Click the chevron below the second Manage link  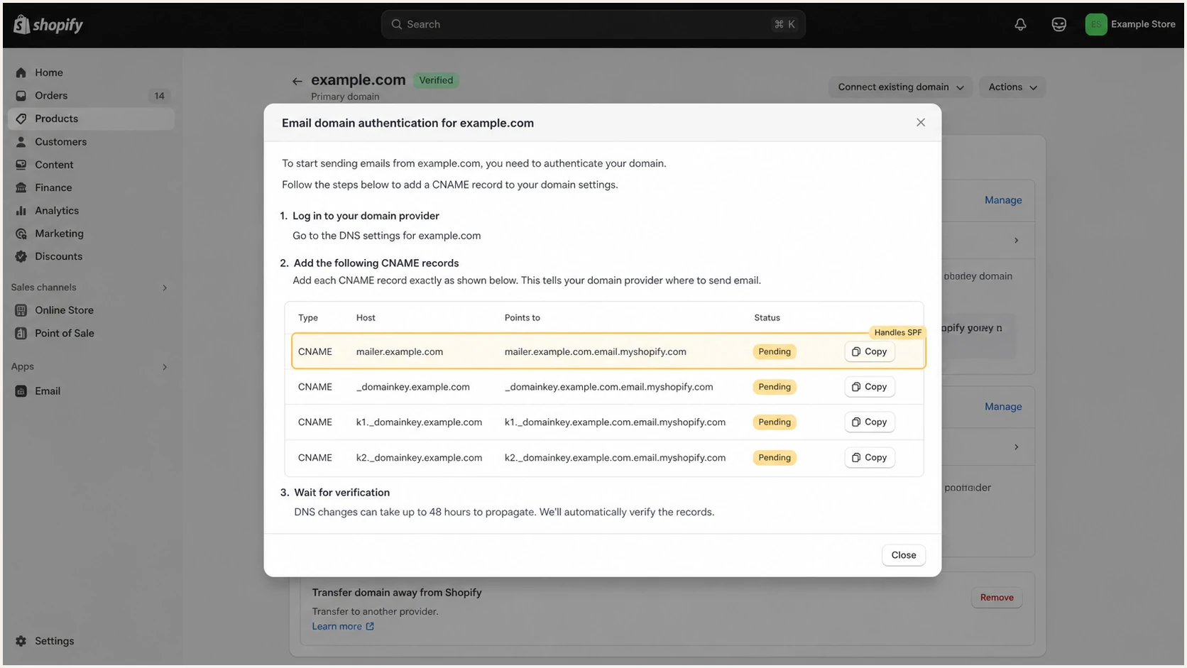1016,447
